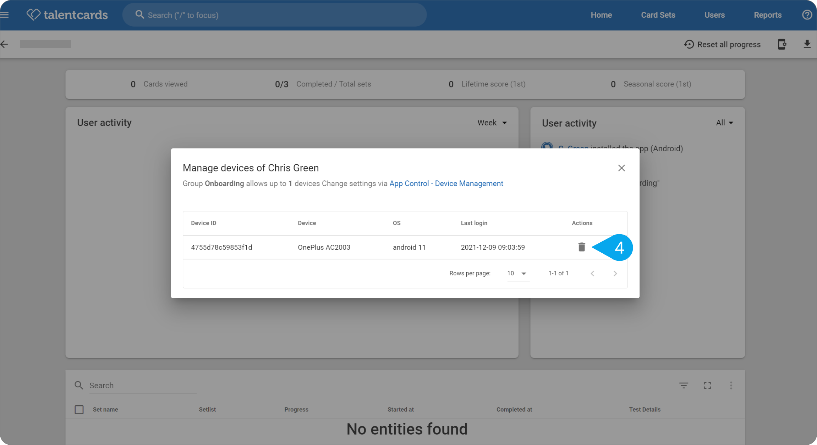Open the hamburger navigation menu
Image resolution: width=817 pixels, height=445 pixels.
click(5, 15)
